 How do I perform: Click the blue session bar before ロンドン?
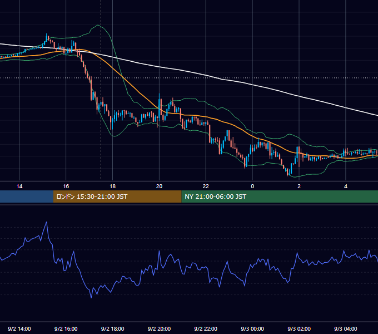(27, 197)
